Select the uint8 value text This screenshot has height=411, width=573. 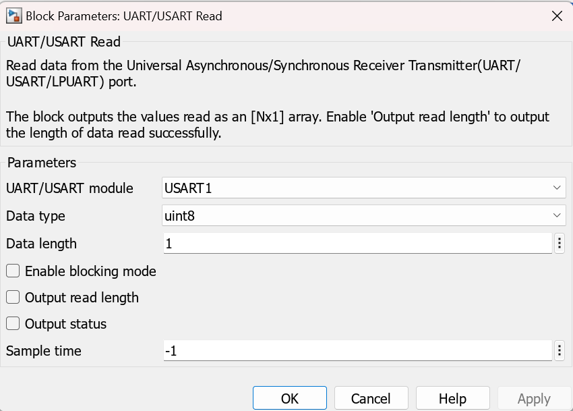[180, 215]
